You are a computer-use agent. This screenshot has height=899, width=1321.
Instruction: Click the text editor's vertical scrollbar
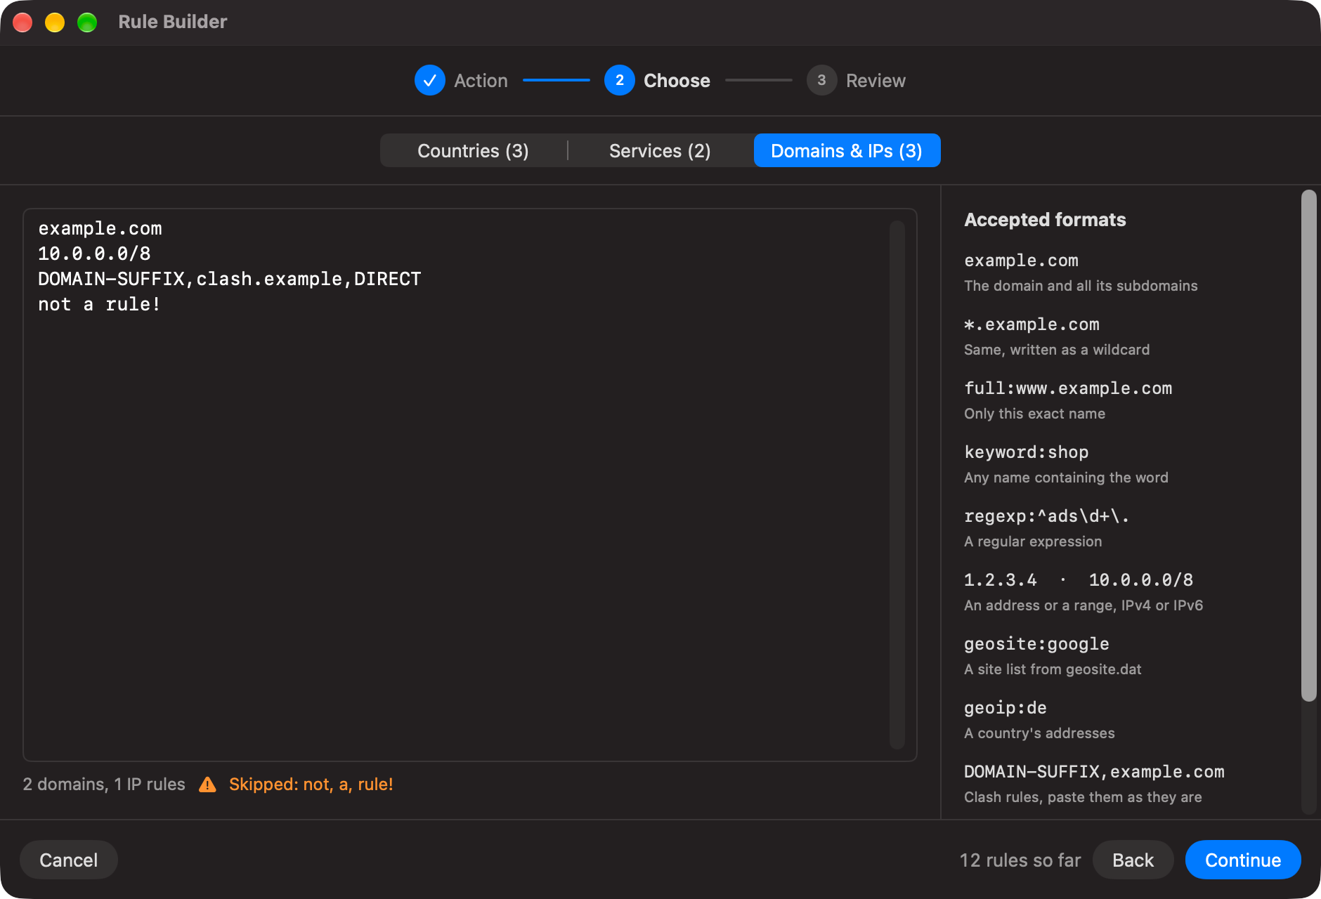click(x=897, y=485)
